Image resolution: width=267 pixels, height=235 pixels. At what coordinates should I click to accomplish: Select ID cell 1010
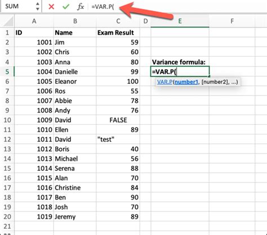click(34, 130)
